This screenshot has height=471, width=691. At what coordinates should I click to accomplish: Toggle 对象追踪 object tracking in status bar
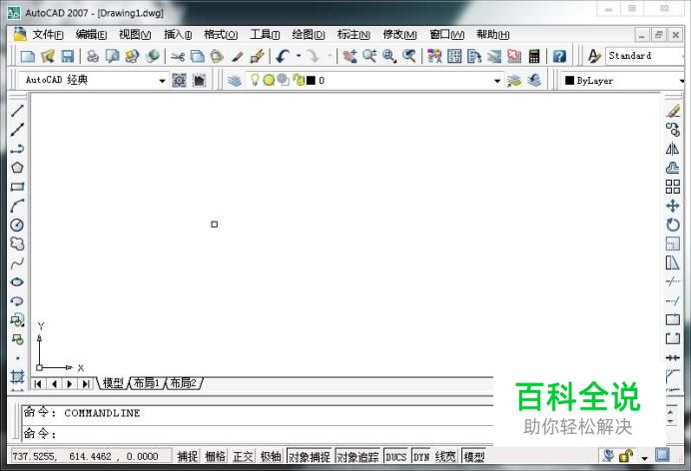point(357,456)
